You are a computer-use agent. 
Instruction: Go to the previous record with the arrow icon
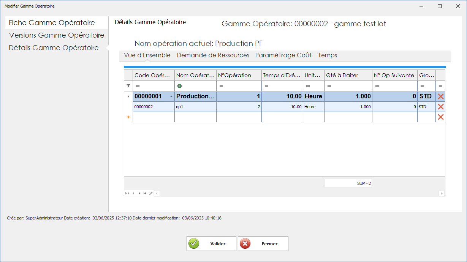133,193
